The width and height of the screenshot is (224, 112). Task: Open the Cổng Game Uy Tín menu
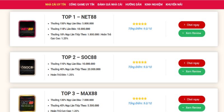(x=81, y=4)
